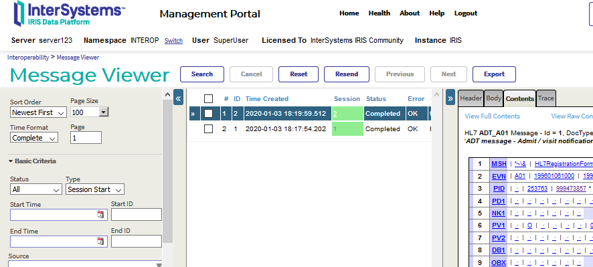Check the box for message ID 1
The height and width of the screenshot is (267, 593).
(208, 129)
